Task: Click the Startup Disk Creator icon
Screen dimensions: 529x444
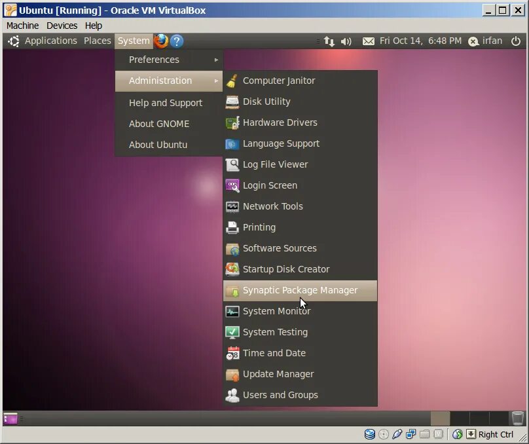Action: tap(232, 269)
